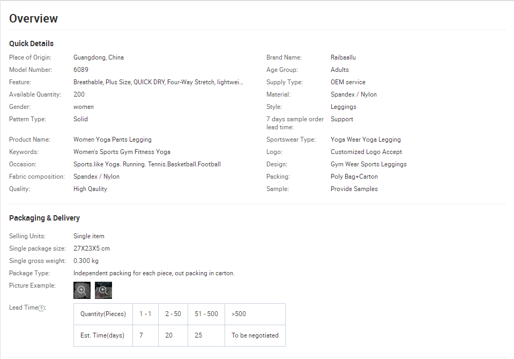Click the 'Customized Logo Accept' value
The height and width of the screenshot is (359, 514).
[x=366, y=152]
